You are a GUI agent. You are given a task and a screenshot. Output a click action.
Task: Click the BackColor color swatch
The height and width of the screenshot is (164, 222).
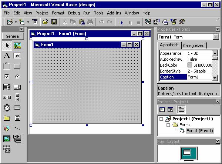point(190,65)
